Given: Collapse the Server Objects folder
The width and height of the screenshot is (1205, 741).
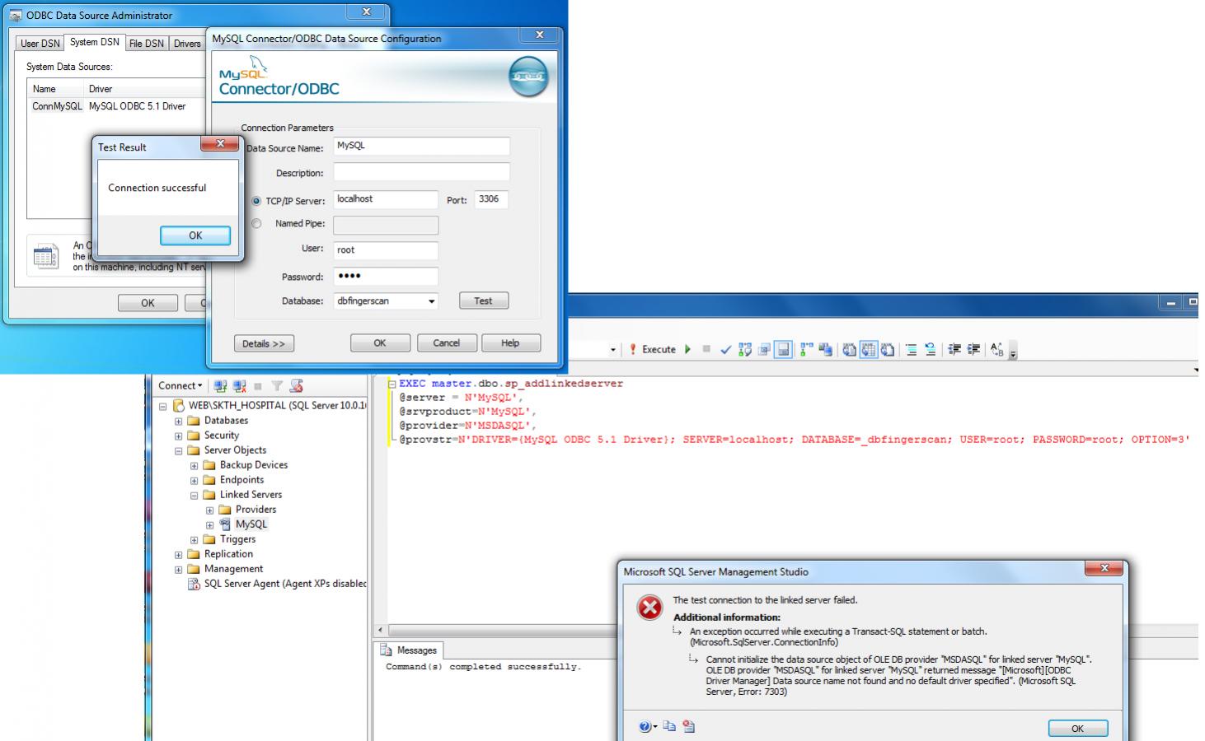Looking at the screenshot, I should (178, 450).
